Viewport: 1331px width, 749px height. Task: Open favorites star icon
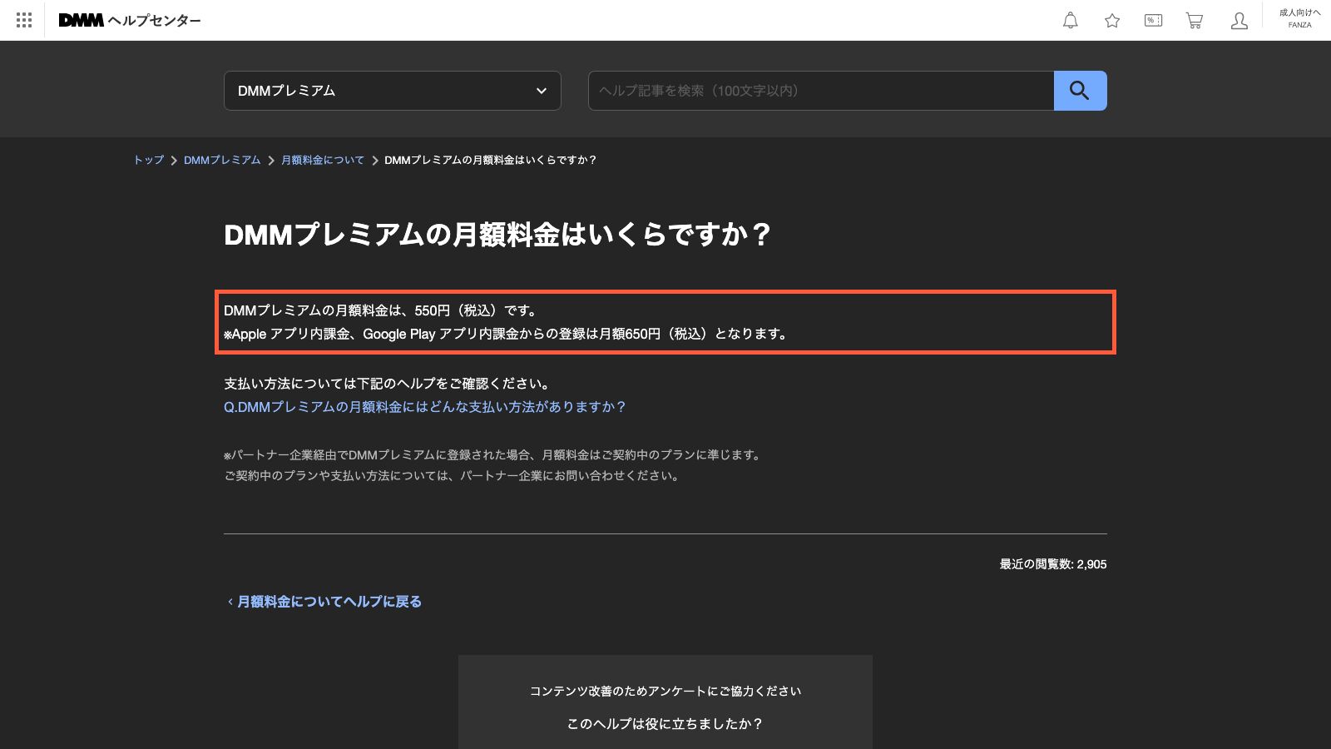[1112, 21]
